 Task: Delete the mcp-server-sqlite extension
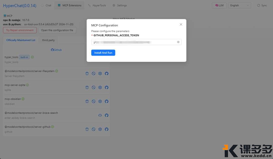[87, 88]
